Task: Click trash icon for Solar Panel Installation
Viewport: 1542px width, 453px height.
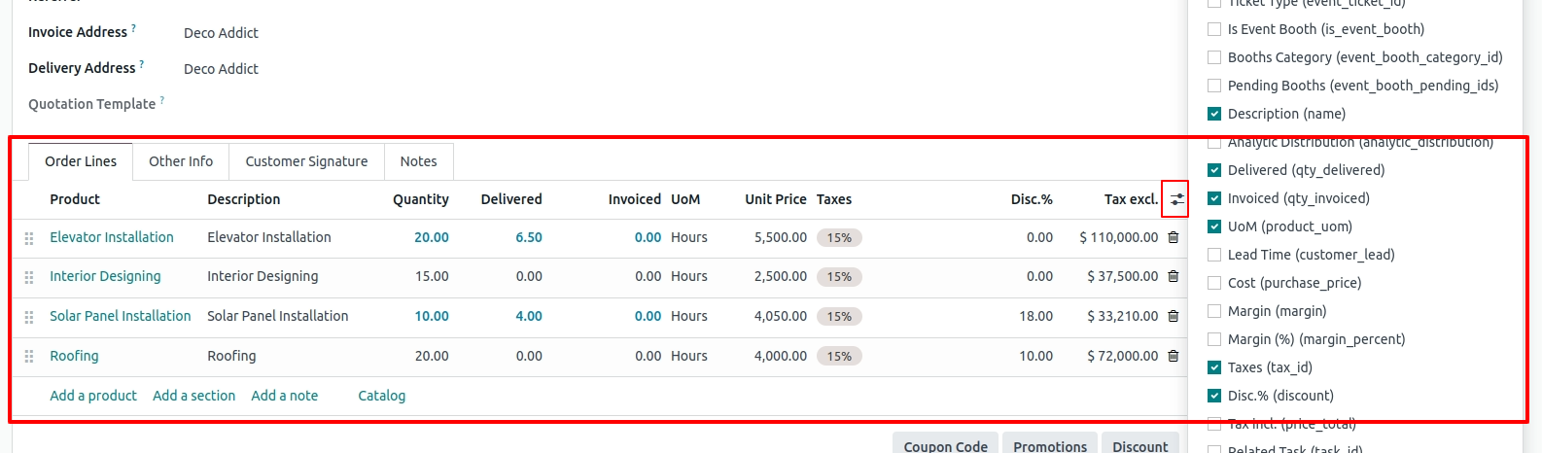Action: (1174, 316)
